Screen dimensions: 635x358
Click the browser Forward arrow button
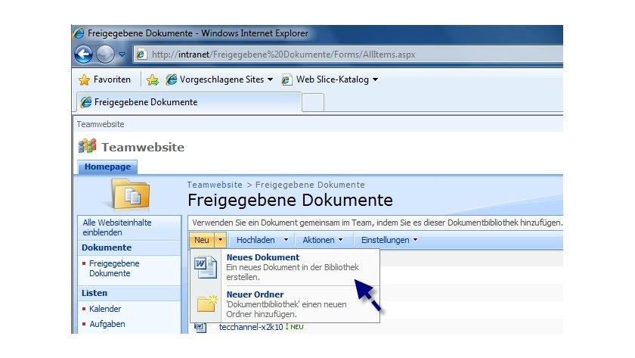(x=105, y=54)
